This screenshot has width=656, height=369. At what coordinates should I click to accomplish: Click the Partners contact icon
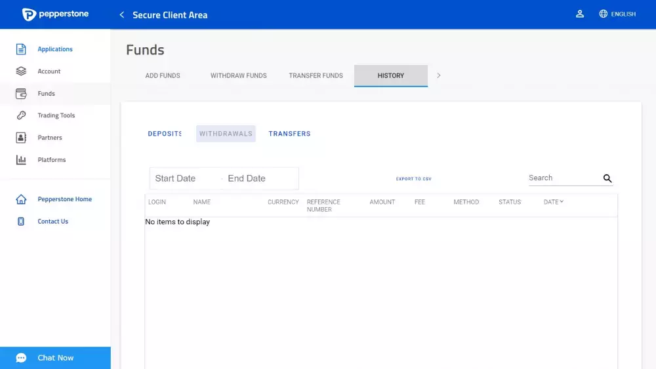(x=21, y=138)
